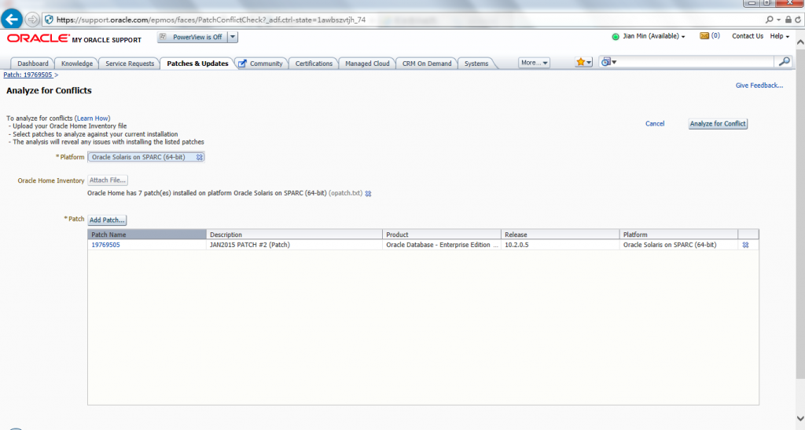Click the address bar lock icon
The image size is (805, 430).
tap(788, 20)
